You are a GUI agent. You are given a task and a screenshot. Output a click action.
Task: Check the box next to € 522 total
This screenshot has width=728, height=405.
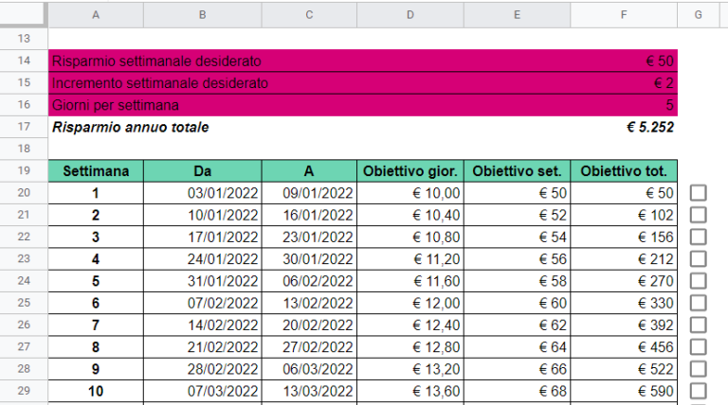pos(698,369)
